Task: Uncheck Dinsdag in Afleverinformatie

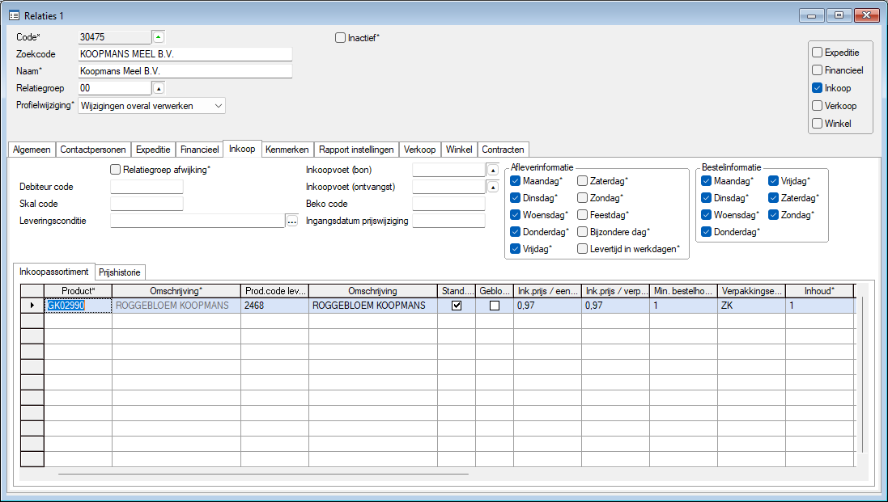Action: point(516,198)
